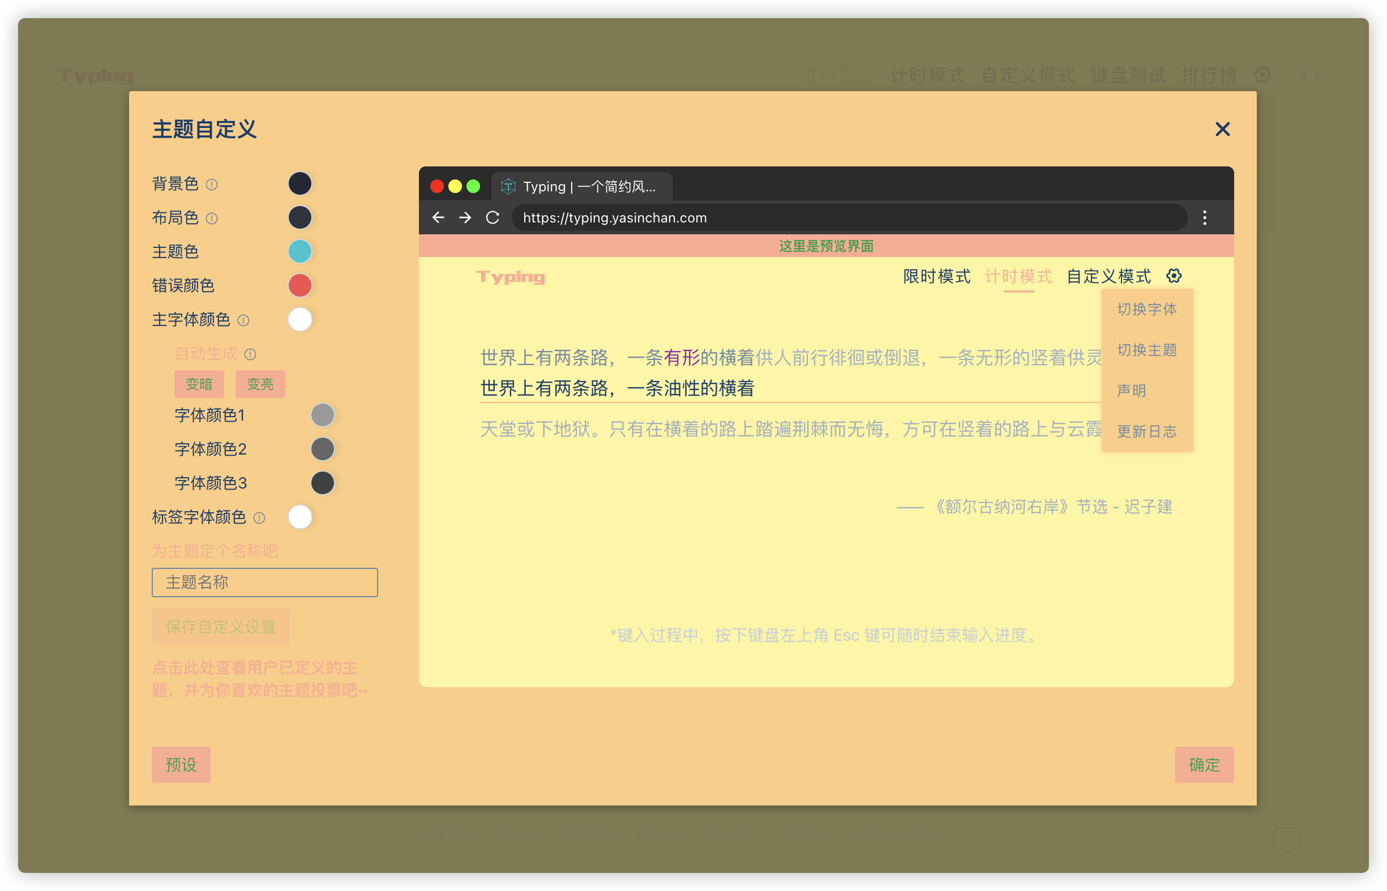Select the Typing browser tab in preview
Viewport: 1387px width, 891px height.
(x=581, y=186)
